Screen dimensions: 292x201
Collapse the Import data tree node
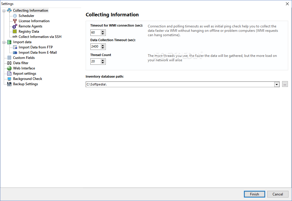4,42
